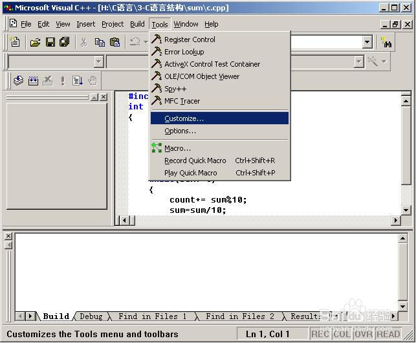Open the Edit menu
Image resolution: width=416 pixels, height=343 pixels.
[43, 24]
